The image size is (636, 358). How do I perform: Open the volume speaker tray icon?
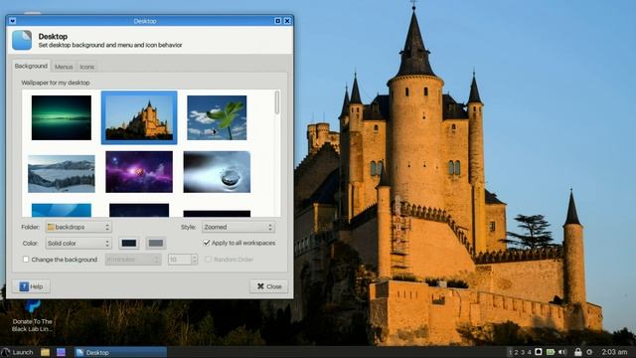click(x=562, y=352)
